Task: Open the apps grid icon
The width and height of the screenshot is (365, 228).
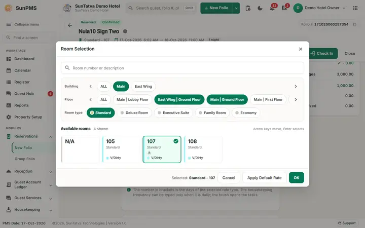Action: click(355, 8)
